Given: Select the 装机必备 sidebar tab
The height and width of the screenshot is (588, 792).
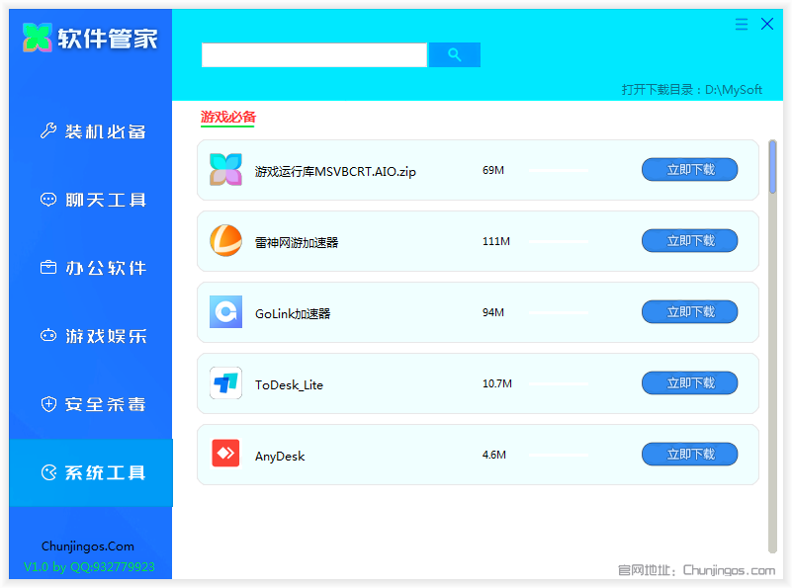Looking at the screenshot, I should tap(91, 131).
